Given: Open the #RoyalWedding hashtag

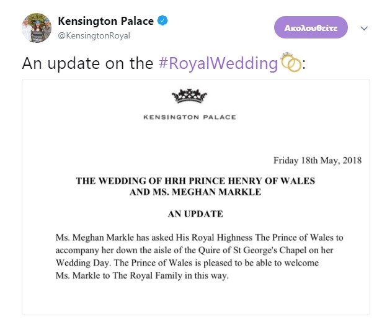Looking at the screenshot, I should pos(228,63).
